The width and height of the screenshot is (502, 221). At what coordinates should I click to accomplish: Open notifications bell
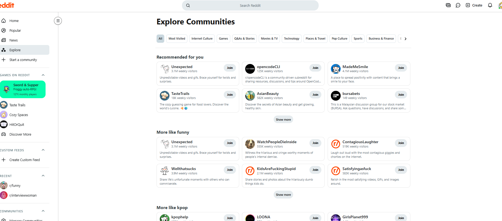pyautogui.click(x=490, y=5)
